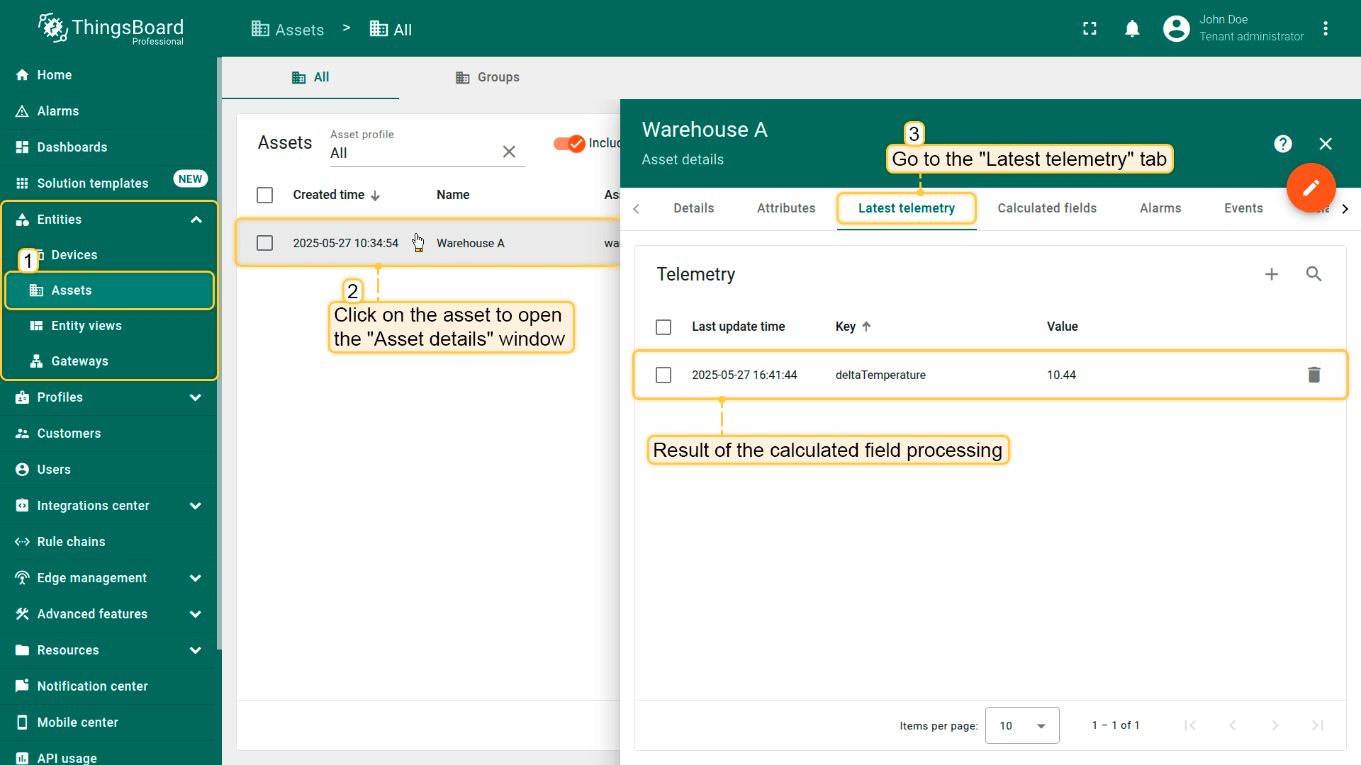Toggle the Include customer entities switch
This screenshot has width=1361, height=765.
[x=569, y=144]
